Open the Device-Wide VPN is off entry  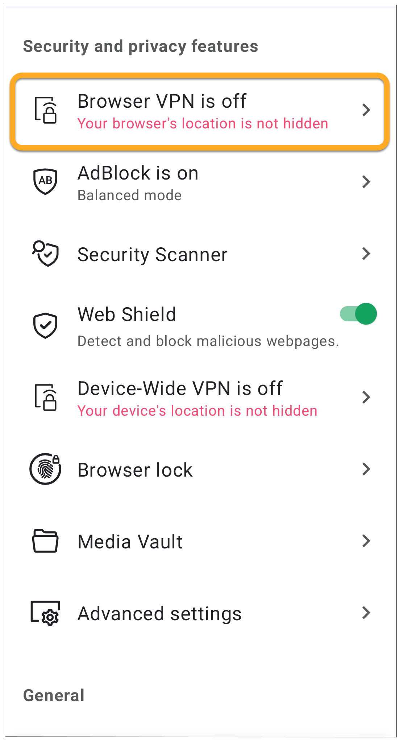(180, 389)
